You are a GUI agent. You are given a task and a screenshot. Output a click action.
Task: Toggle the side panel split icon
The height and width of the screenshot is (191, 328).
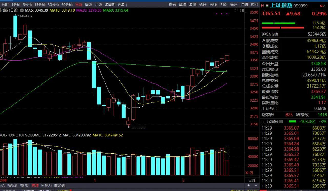(x=242, y=10)
